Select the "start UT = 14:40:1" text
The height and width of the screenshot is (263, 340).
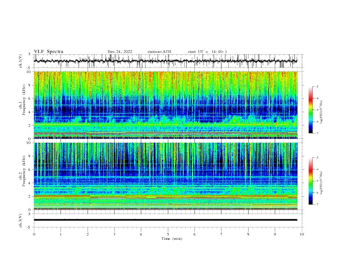coord(207,52)
